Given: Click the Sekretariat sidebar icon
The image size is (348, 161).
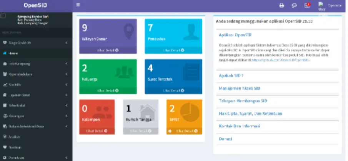Looking at the screenshot, I should [5, 105].
